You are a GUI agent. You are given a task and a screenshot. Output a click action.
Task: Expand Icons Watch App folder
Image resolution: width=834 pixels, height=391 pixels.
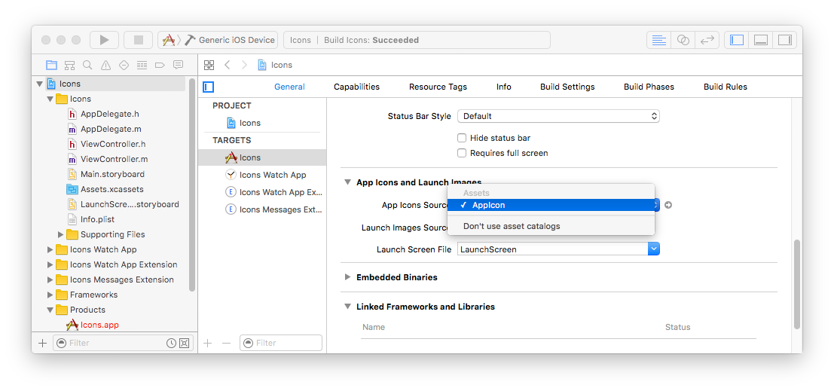click(50, 249)
